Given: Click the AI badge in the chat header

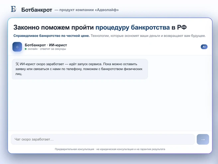Looking at the screenshot, I should click(204, 47).
